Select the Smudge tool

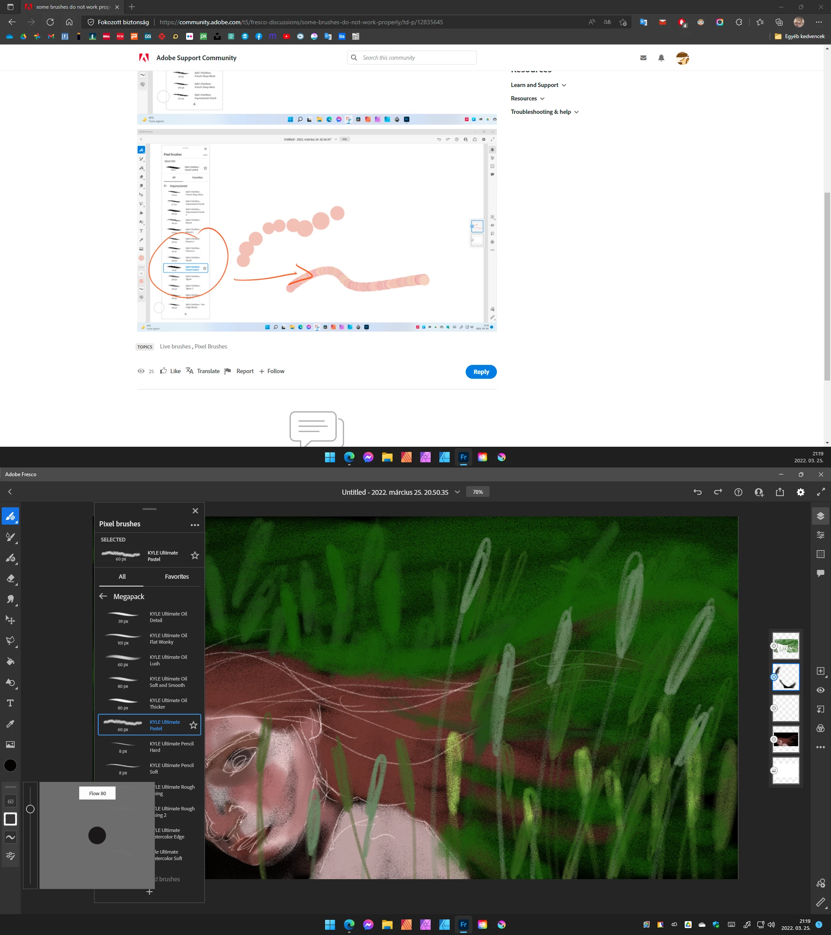pyautogui.click(x=10, y=599)
